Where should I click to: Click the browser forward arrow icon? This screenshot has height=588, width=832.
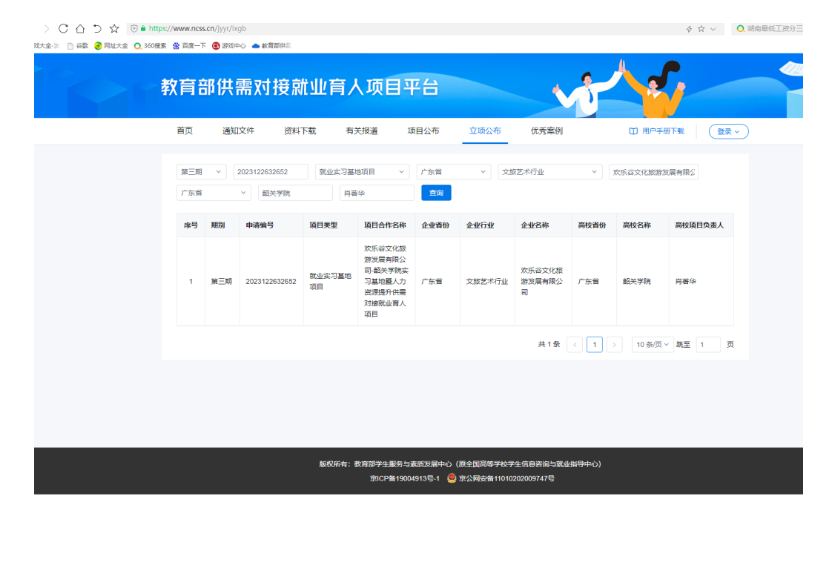pos(46,29)
